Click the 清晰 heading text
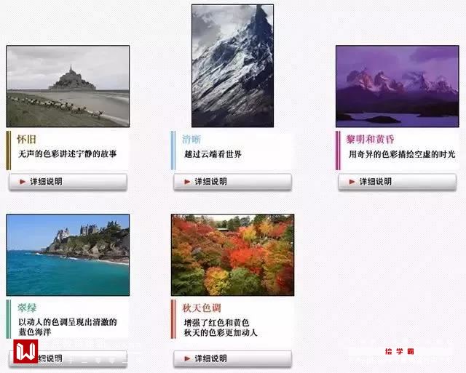The image size is (466, 373). (191, 139)
